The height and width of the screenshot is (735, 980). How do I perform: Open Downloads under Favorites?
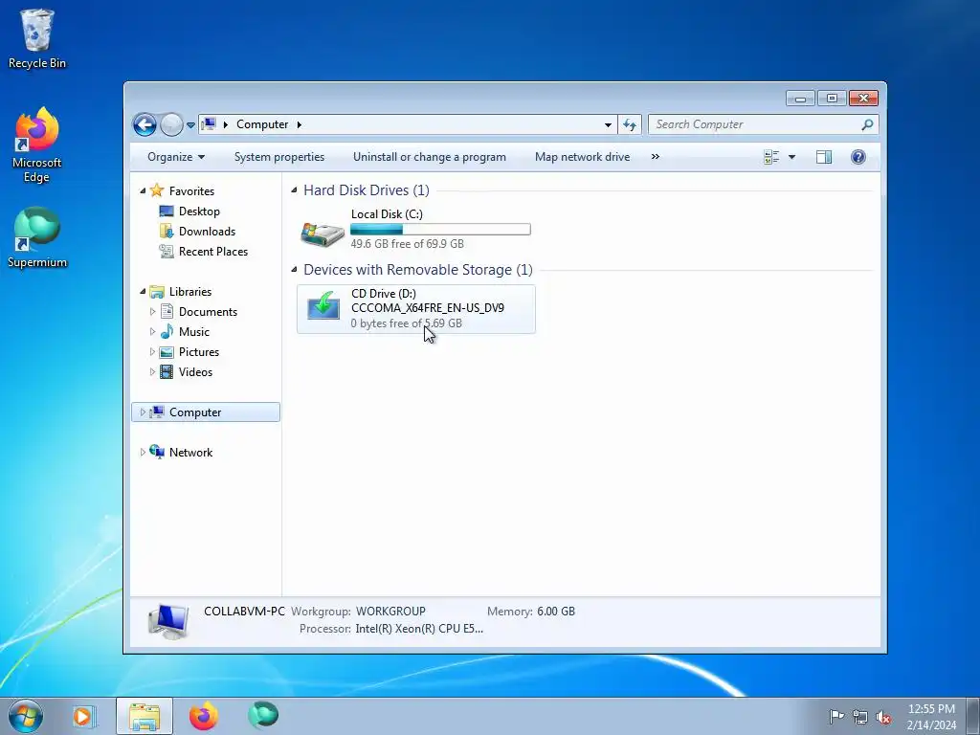207,232
